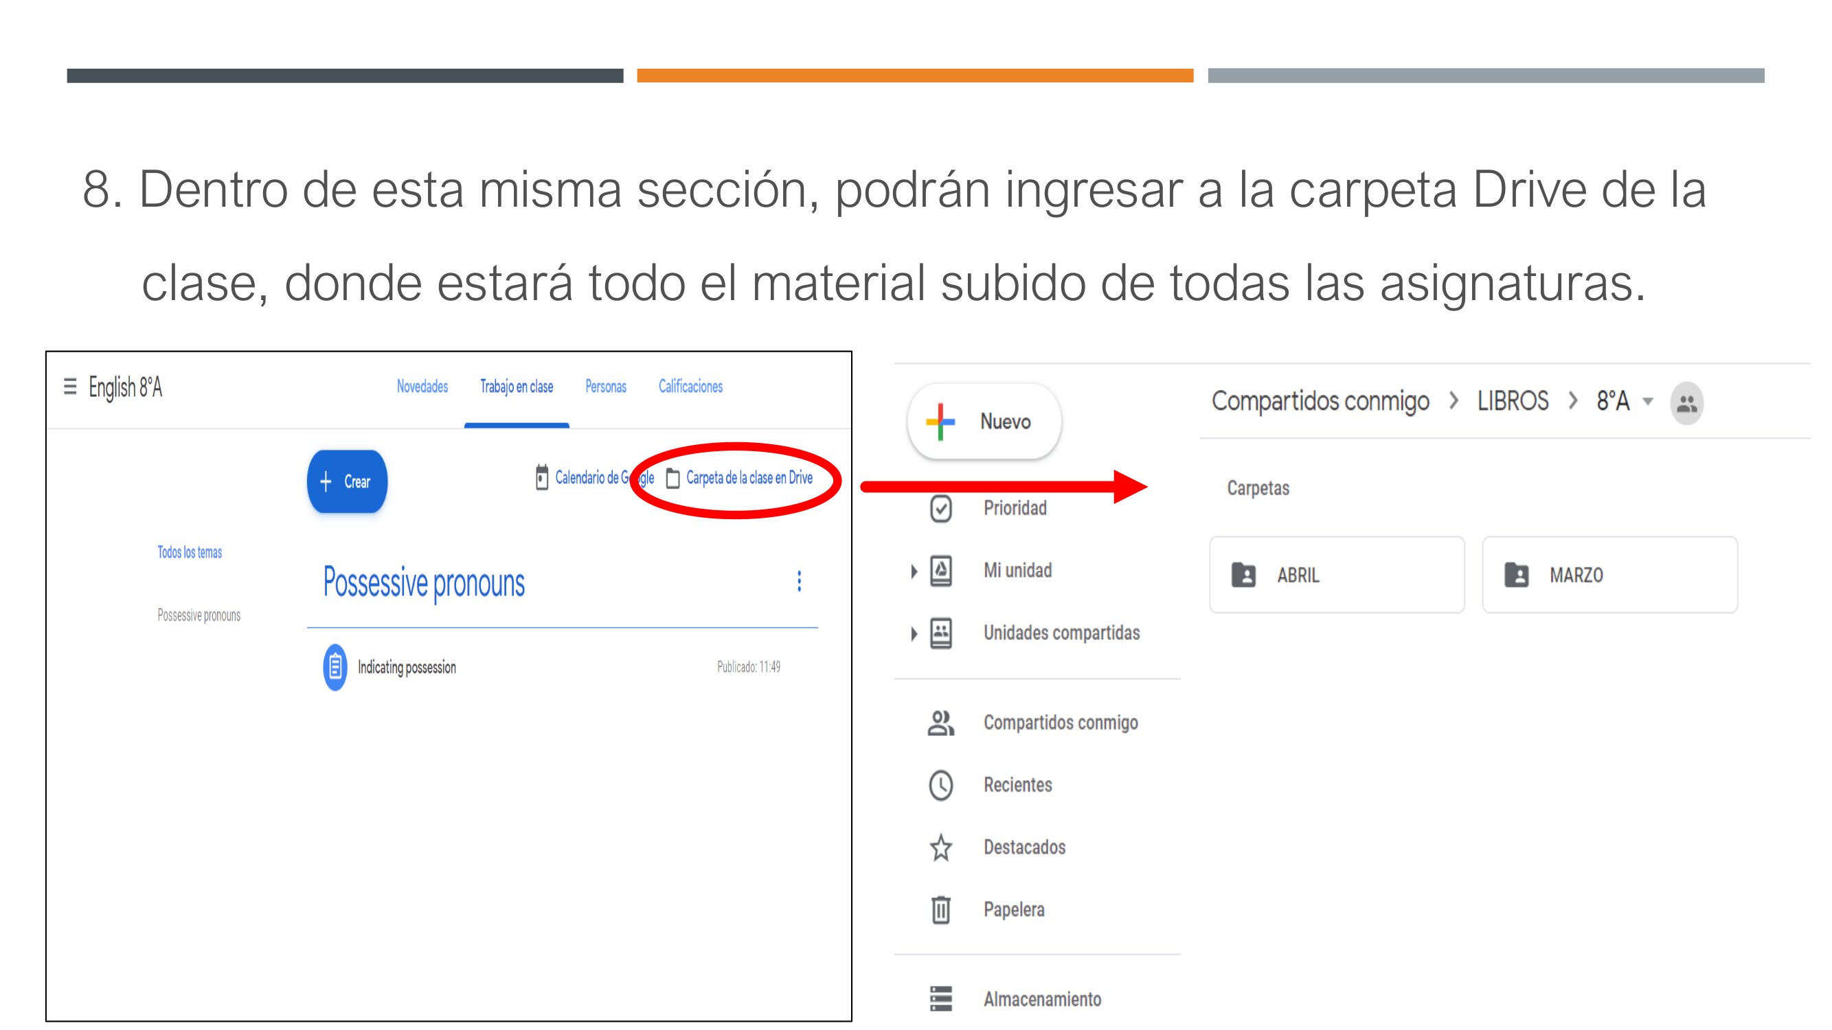Image resolution: width=1832 pixels, height=1030 pixels.
Task: Click the Almacenamiento storage icon
Action: [x=940, y=998]
